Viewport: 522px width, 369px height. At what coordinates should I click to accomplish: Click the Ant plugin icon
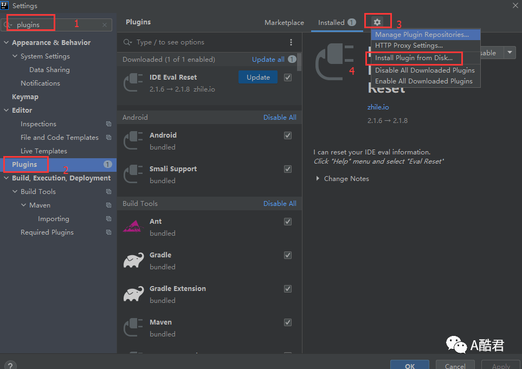[x=133, y=226]
